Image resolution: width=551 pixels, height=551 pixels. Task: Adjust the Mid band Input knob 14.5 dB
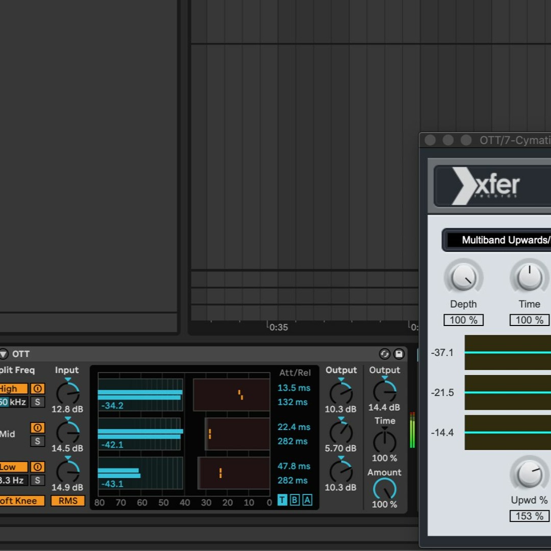click(68, 432)
